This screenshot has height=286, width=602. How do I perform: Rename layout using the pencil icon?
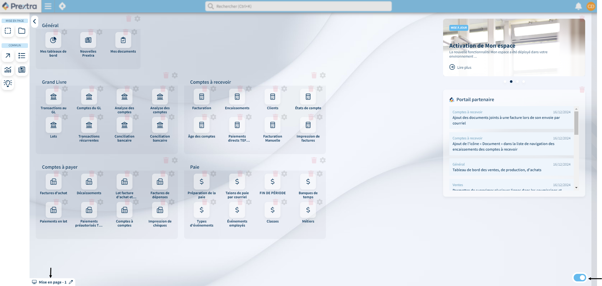[71, 282]
